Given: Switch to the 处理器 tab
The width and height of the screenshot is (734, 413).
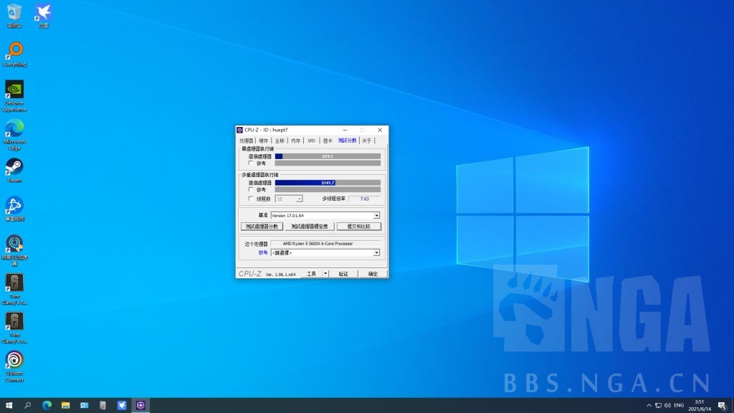Looking at the screenshot, I should [246, 141].
